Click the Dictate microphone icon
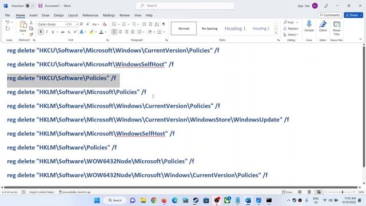This screenshot has width=366, height=206. point(309,26)
